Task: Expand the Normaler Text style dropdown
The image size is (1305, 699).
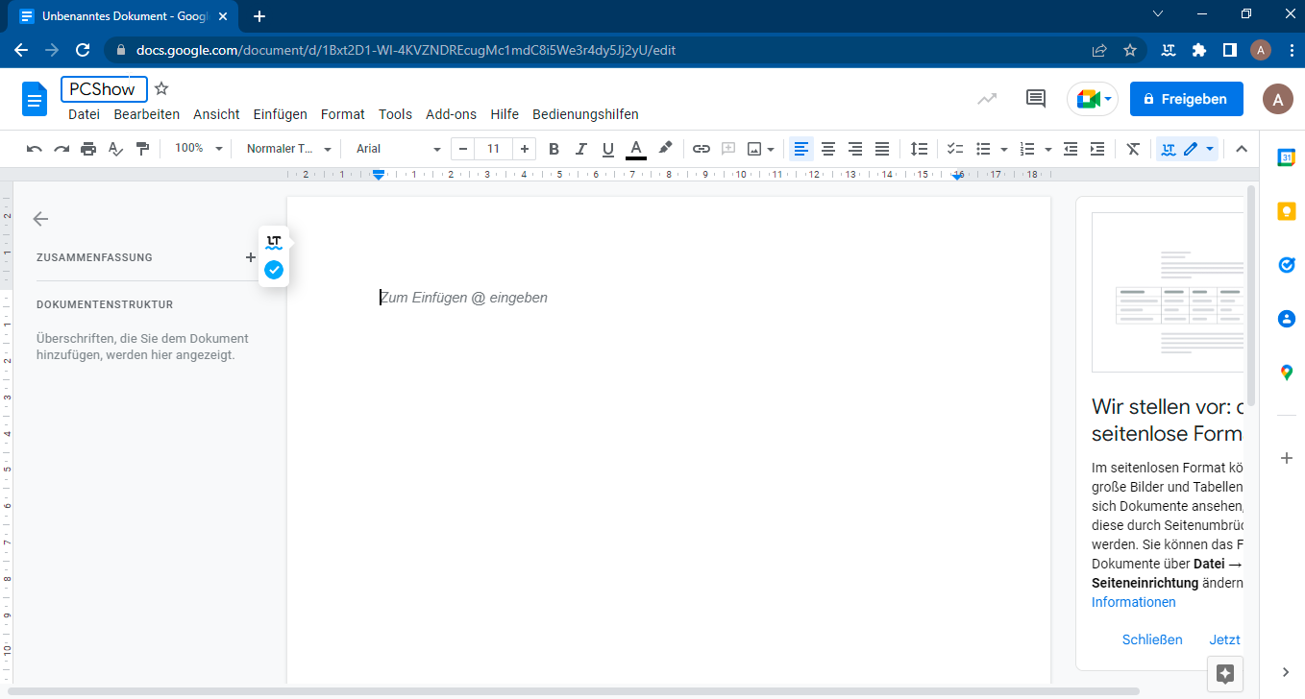Action: pos(288,149)
